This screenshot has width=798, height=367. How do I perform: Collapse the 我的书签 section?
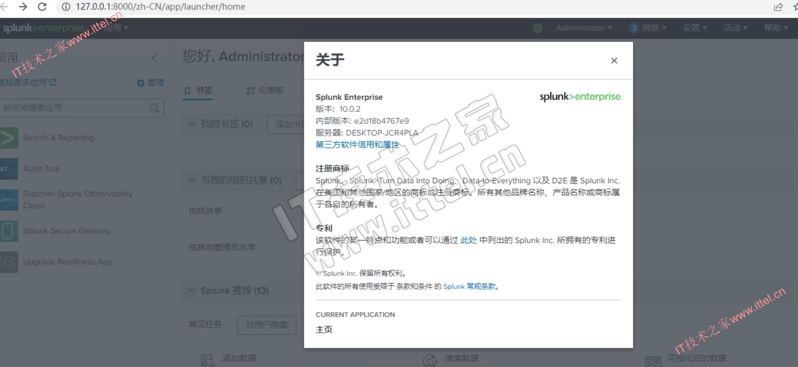[x=191, y=124]
